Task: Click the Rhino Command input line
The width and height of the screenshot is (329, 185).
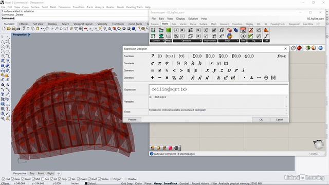Action: (75, 18)
